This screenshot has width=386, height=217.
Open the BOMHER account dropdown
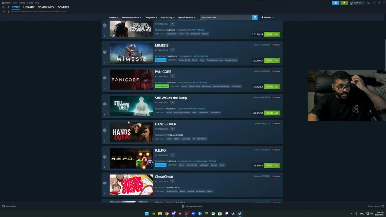click(x=357, y=3)
